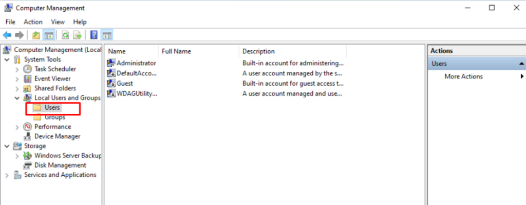Image resolution: width=526 pixels, height=205 pixels.
Task: Click 'Built-in account for administering' description
Action: [293, 63]
